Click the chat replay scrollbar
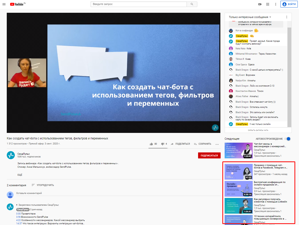Screen dimensions: 299x225 coord(289,77)
